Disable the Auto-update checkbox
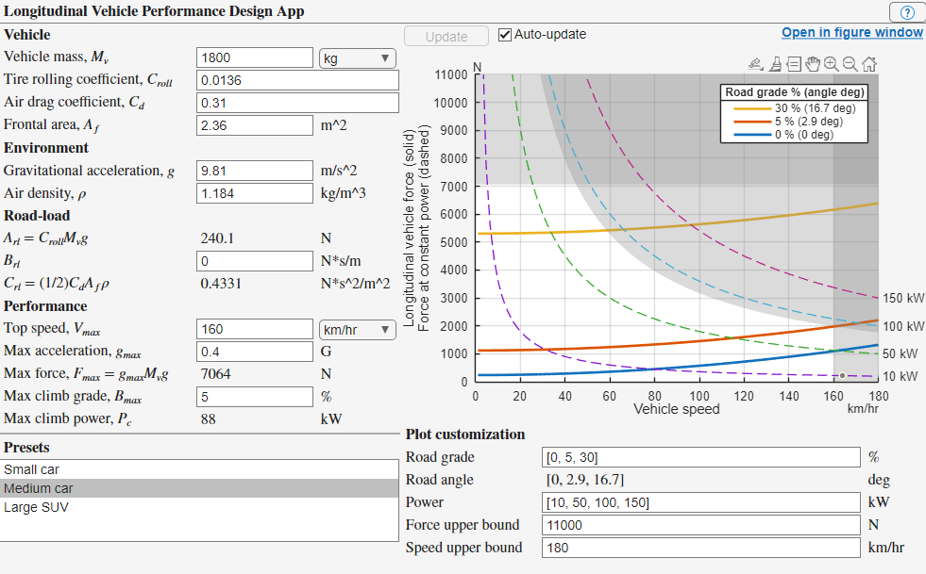This screenshot has width=926, height=574. (507, 36)
